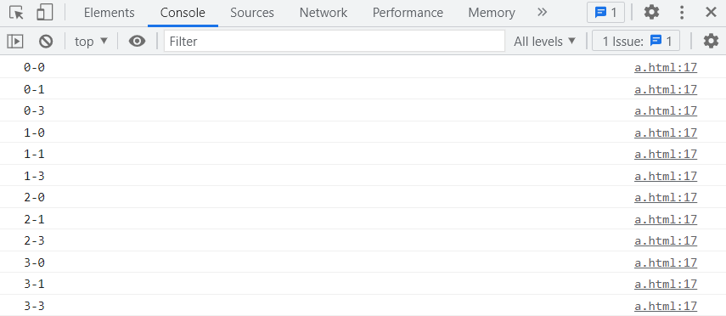Open the Performance tab
The height and width of the screenshot is (316, 726).
pyautogui.click(x=408, y=13)
